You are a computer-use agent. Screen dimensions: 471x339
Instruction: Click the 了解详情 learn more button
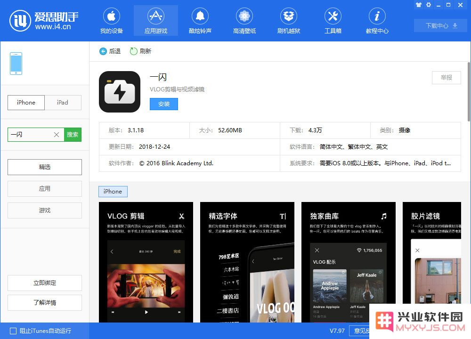[45, 303]
